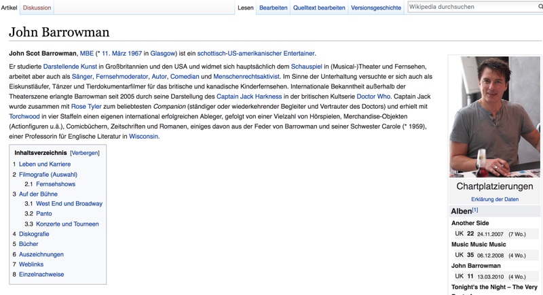Click the chart date 13.03.2010
This screenshot has width=543, height=295.
[490, 277]
